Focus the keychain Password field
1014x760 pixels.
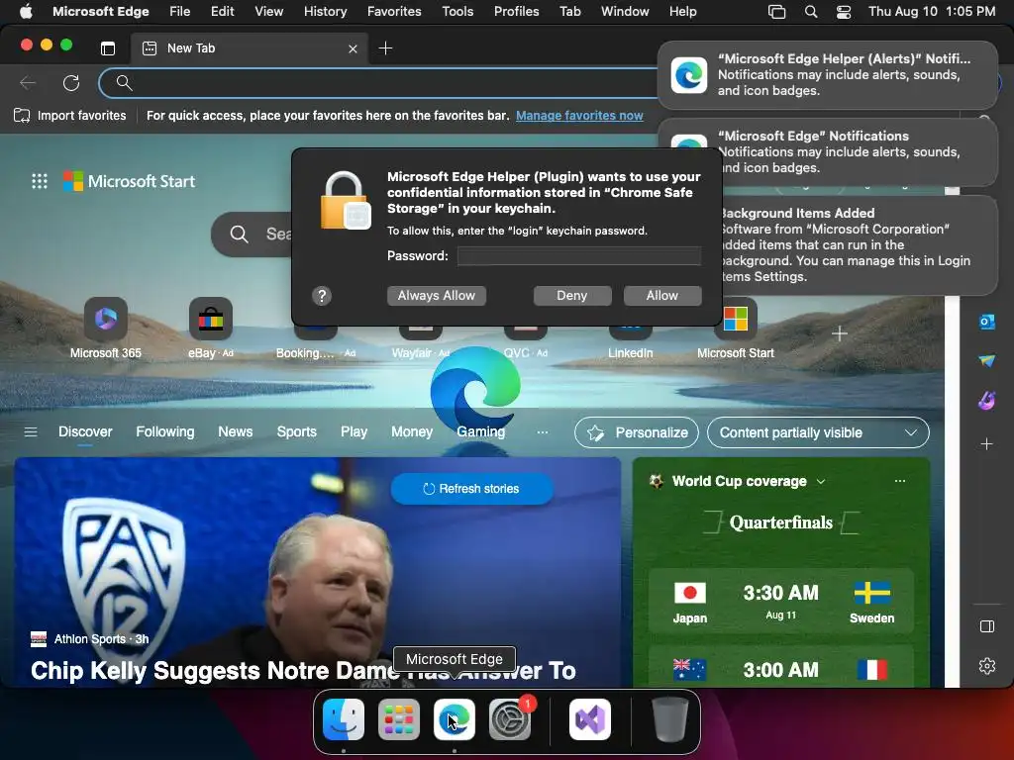(x=579, y=256)
